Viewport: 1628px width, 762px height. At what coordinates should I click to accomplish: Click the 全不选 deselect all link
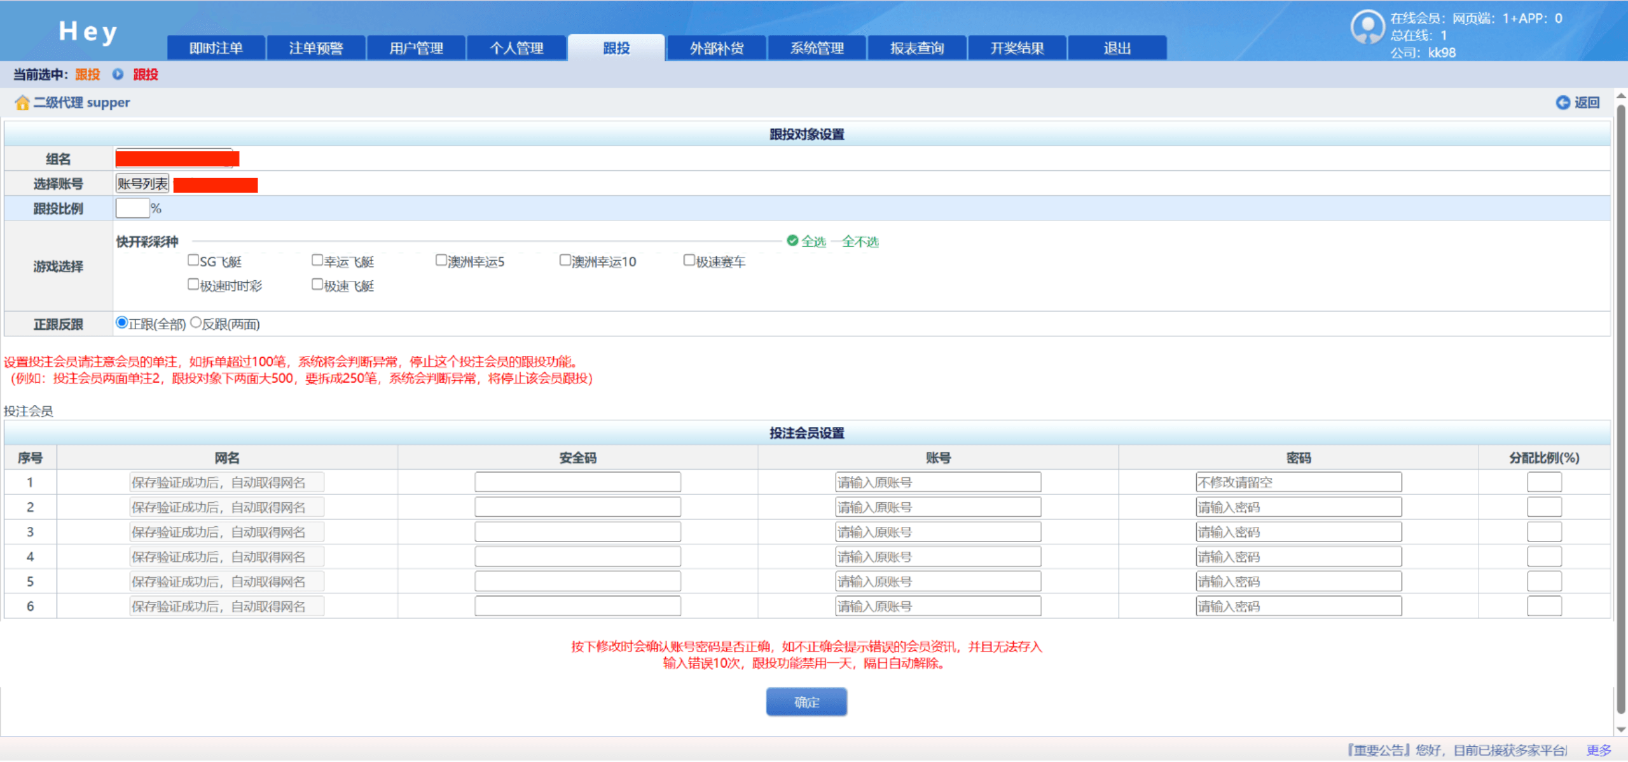[860, 242]
